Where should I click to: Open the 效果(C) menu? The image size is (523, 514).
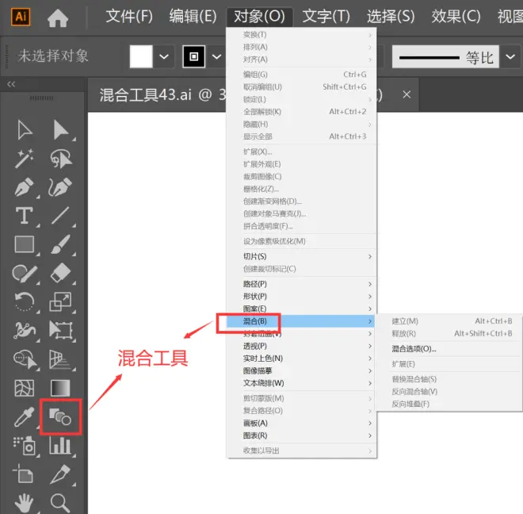pos(456,17)
